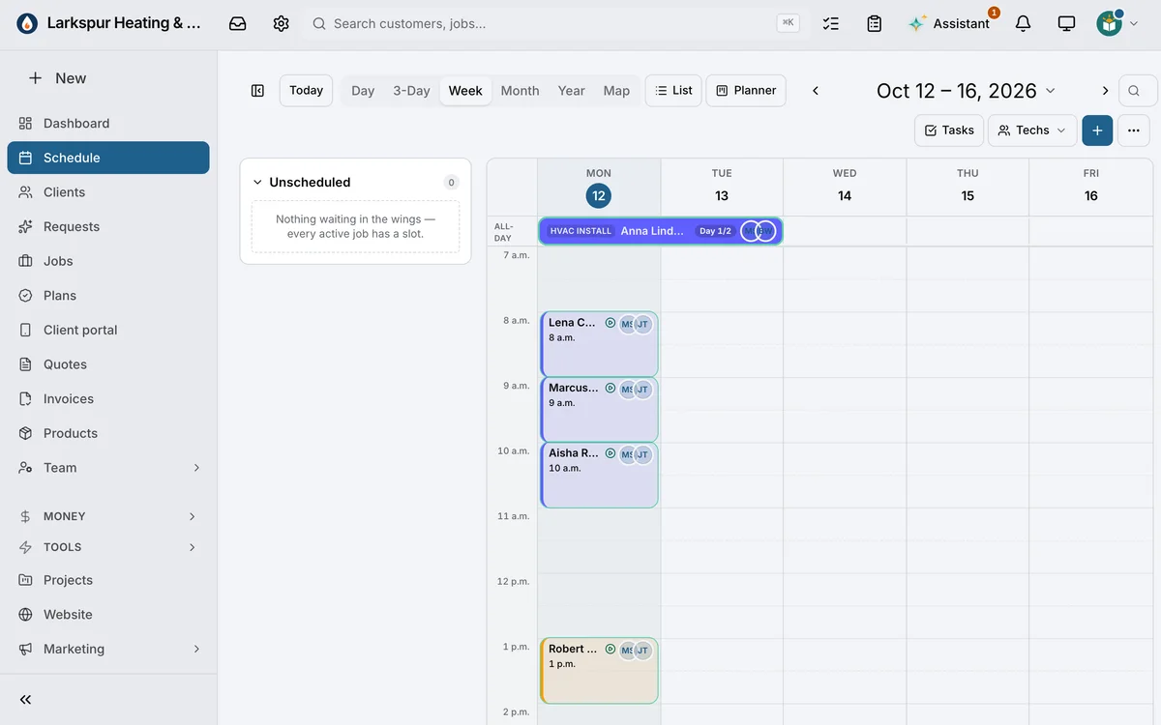Collapse the sidebar with double-chevron icon
This screenshot has height=725, width=1161.
tap(26, 700)
